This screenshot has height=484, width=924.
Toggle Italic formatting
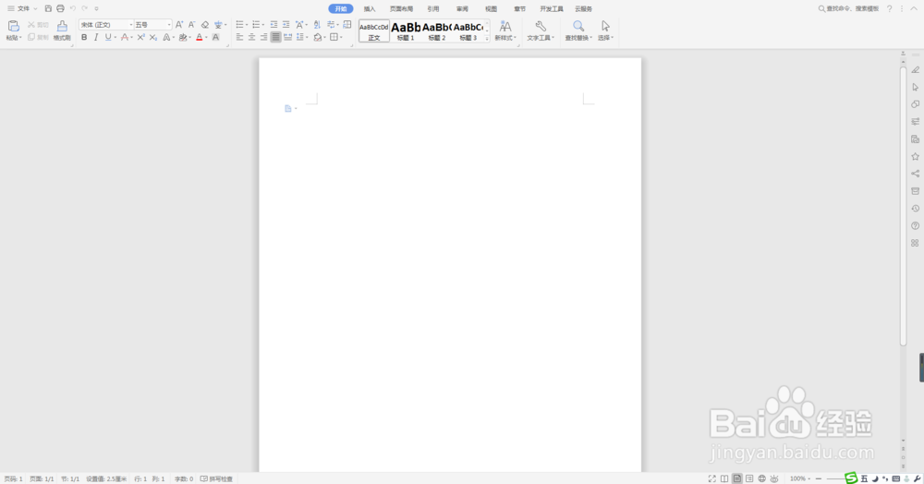(x=96, y=37)
